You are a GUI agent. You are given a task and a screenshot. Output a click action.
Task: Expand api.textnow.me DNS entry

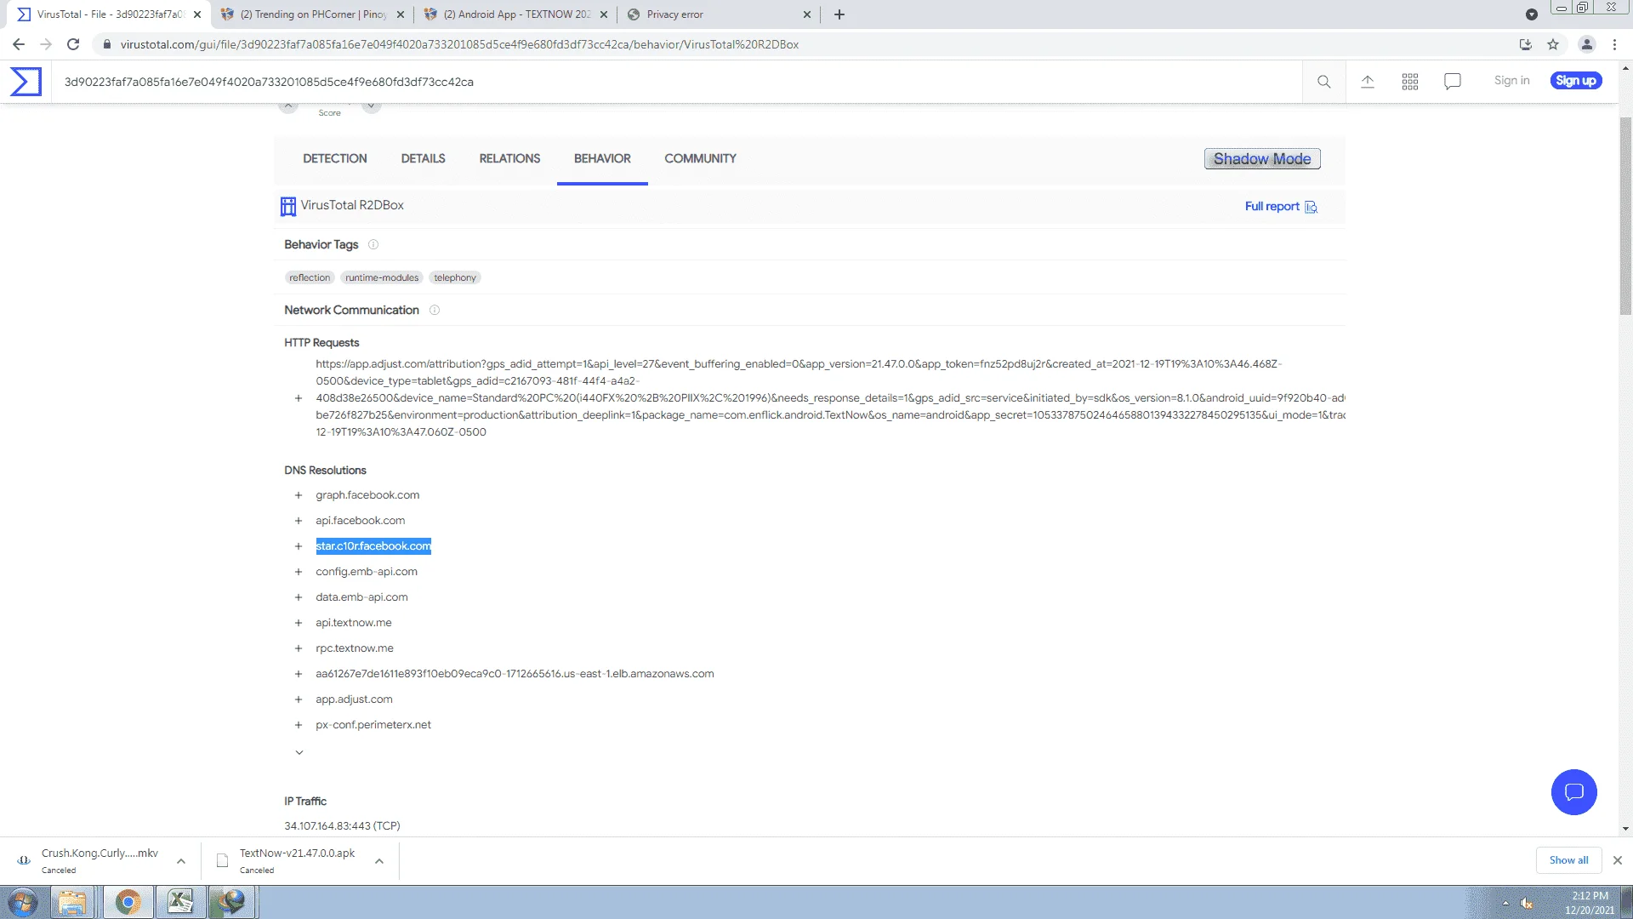tap(299, 623)
